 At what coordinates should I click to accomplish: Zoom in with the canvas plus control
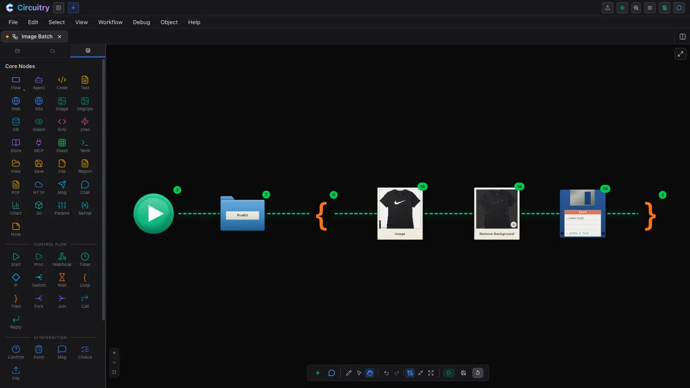tap(114, 353)
